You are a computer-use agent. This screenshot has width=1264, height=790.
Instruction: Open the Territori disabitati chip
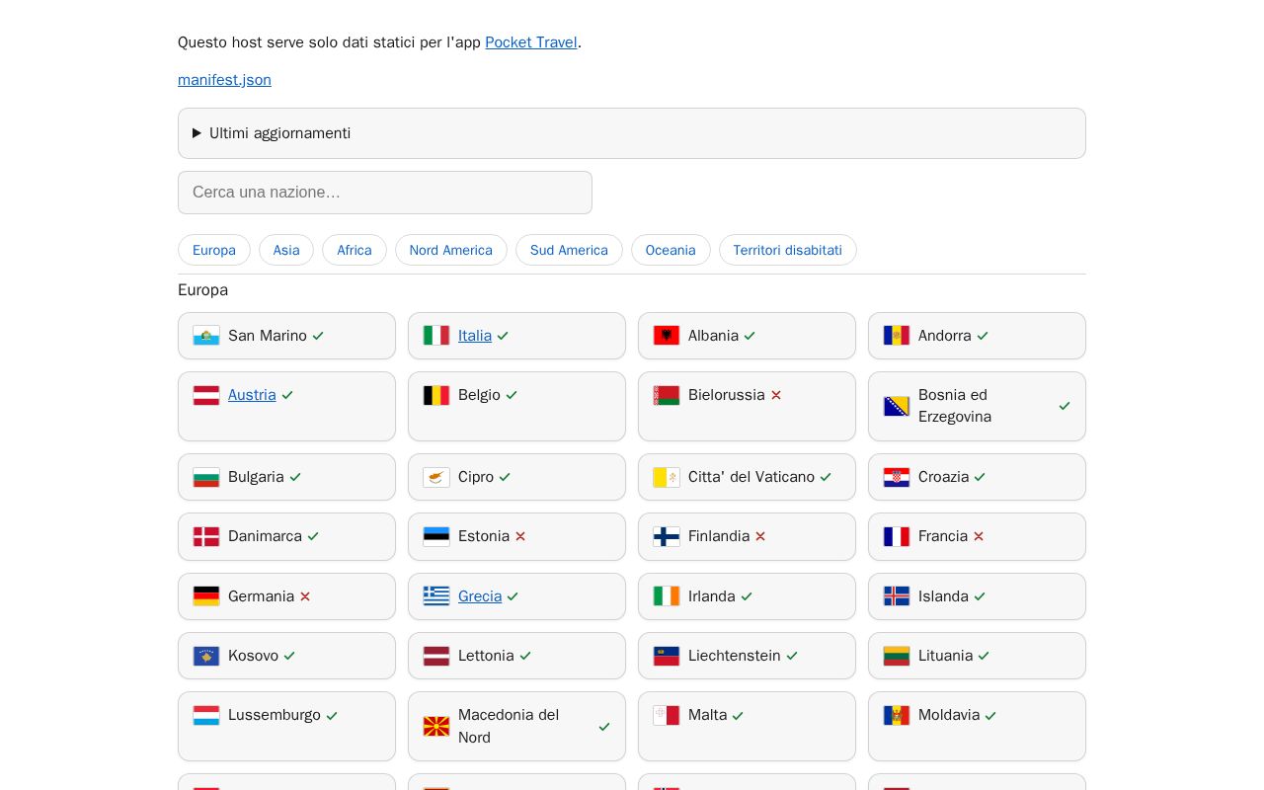point(788,250)
